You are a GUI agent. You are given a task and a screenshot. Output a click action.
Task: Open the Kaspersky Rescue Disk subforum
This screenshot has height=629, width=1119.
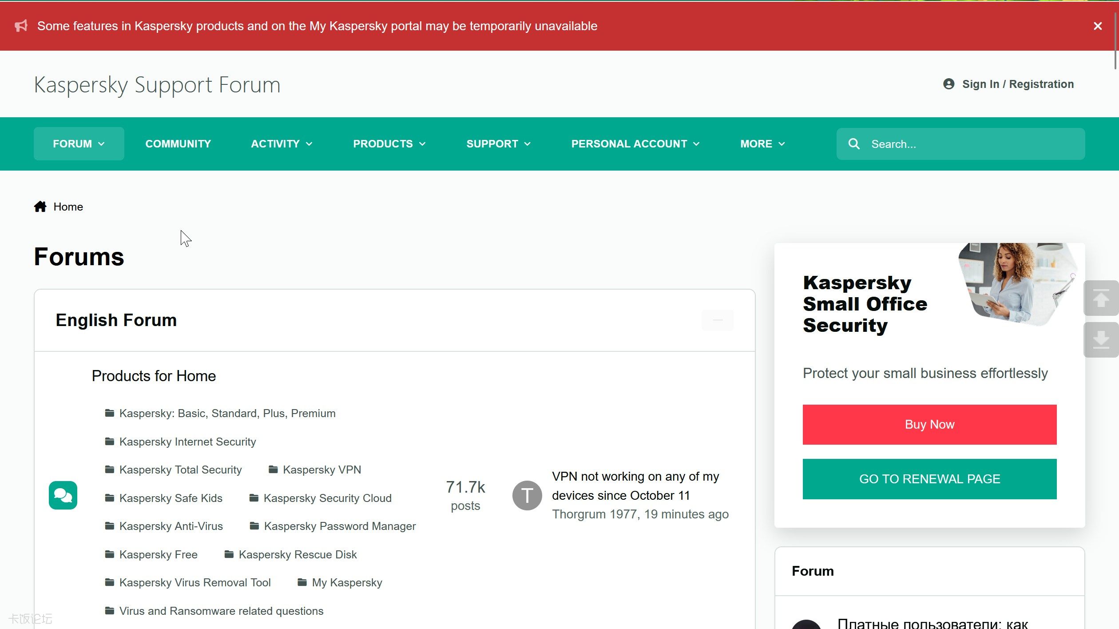pyautogui.click(x=298, y=554)
